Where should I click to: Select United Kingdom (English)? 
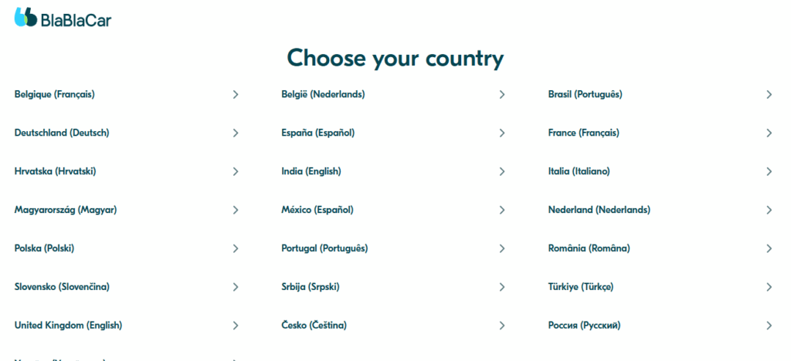pos(68,326)
